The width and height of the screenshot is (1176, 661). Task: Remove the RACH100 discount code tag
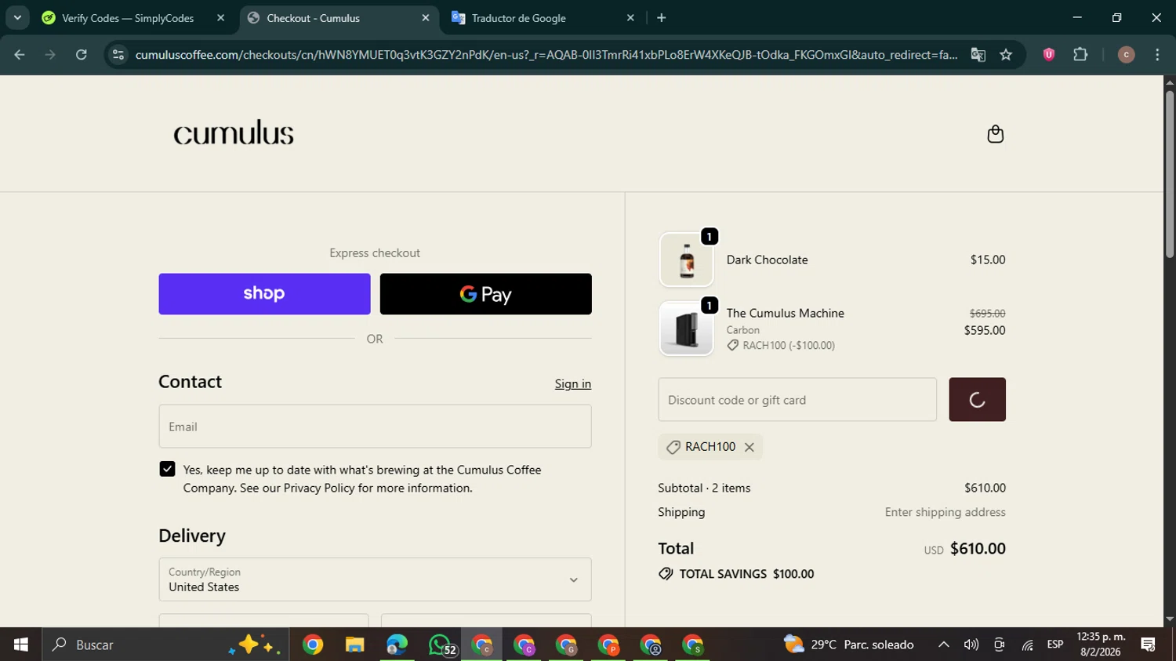tap(749, 447)
